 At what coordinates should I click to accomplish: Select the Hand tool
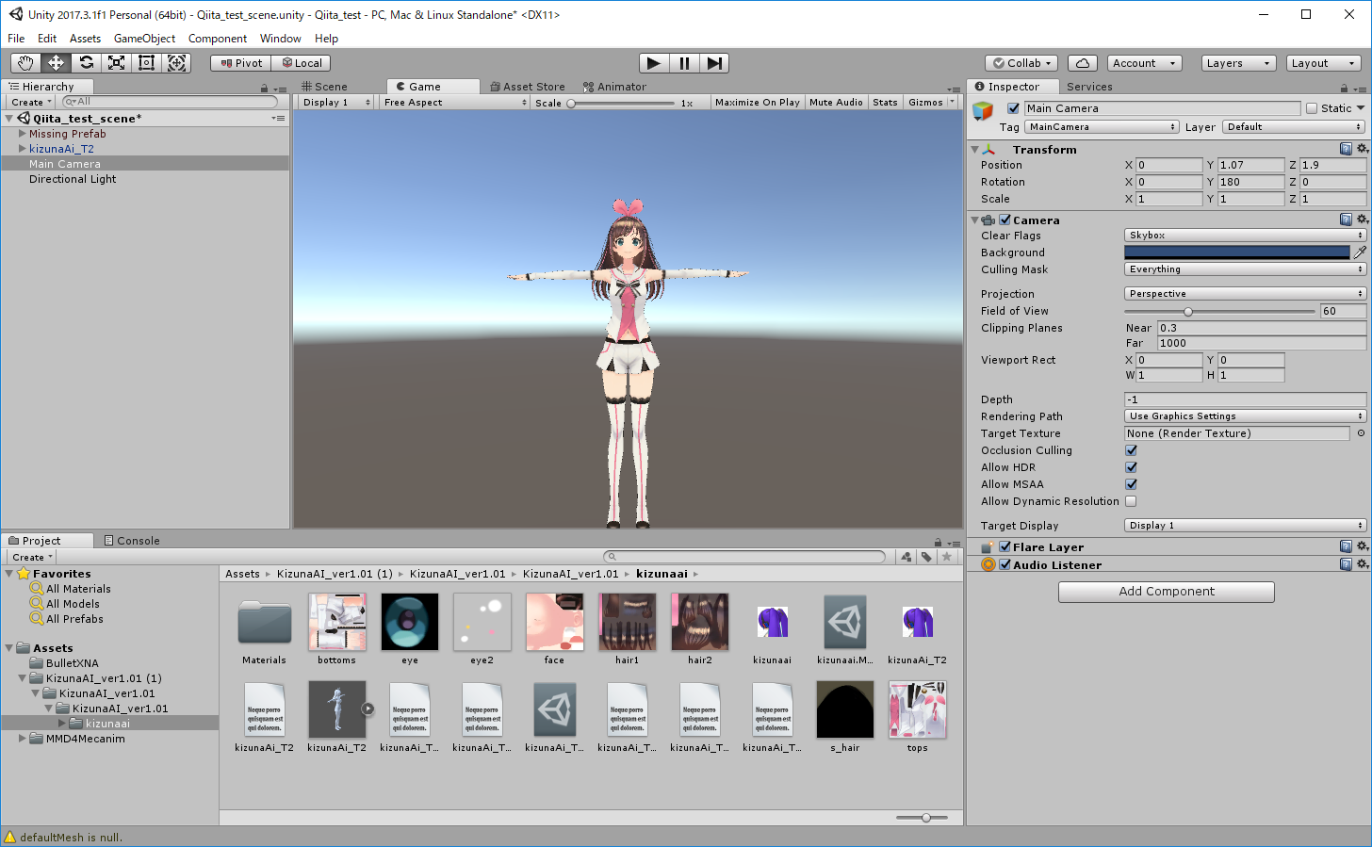pyautogui.click(x=25, y=63)
